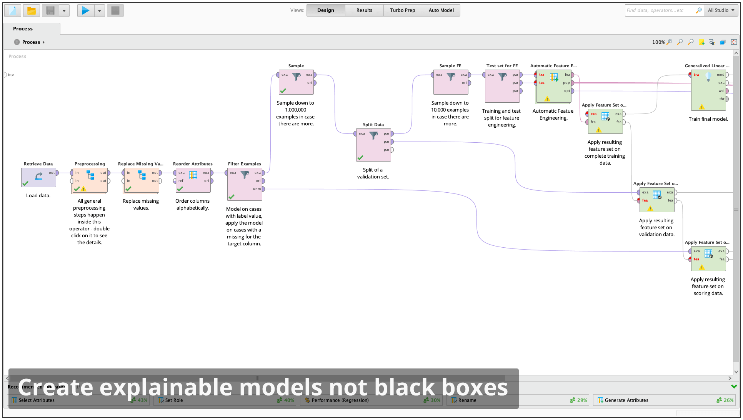This screenshot has width=743, height=420.
Task: Open the dropdown arrow beside the run button
Action: pyautogui.click(x=100, y=10)
